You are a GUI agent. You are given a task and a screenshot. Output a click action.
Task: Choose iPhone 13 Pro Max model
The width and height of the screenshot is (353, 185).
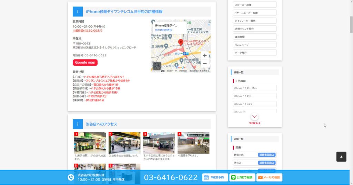(255, 88)
